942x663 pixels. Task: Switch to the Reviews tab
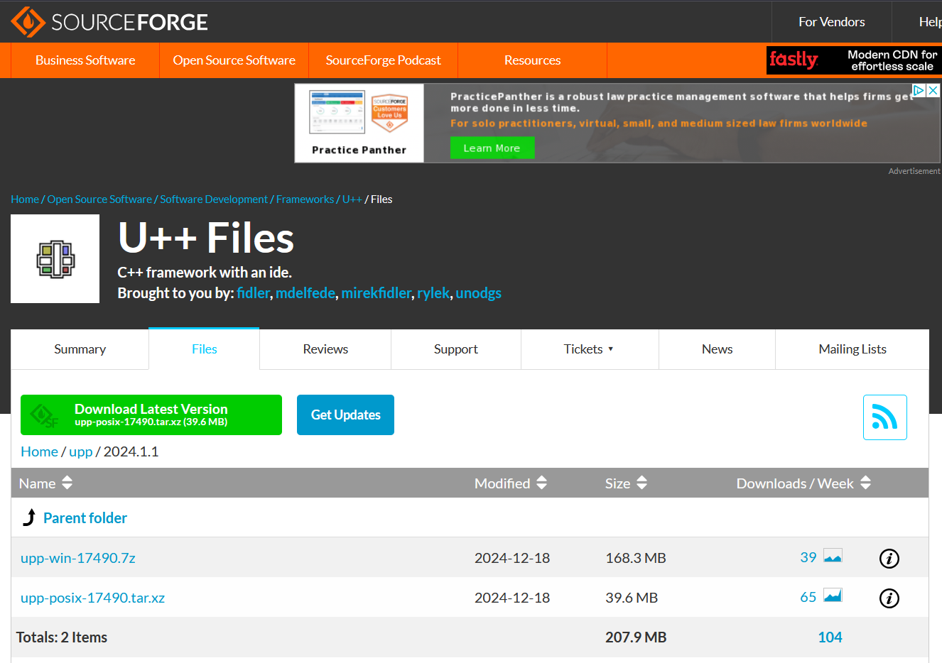(325, 349)
